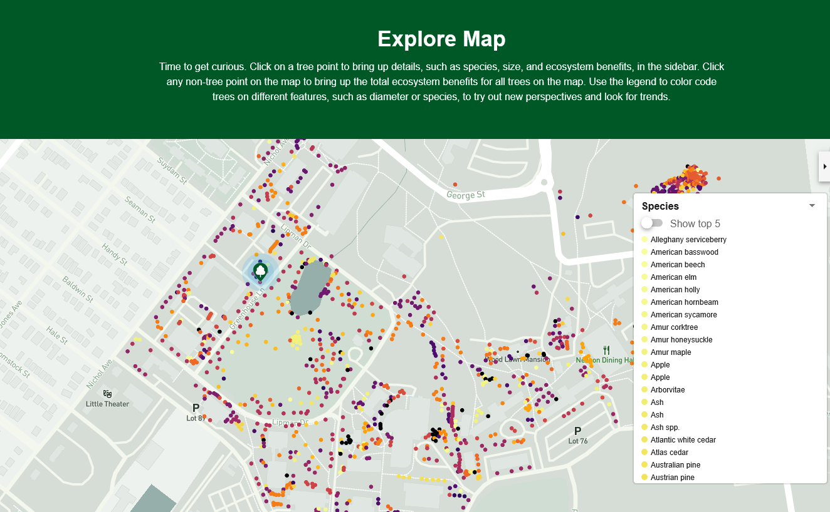
Task: Open the Species legend dropdown arrow
Action: tap(812, 206)
